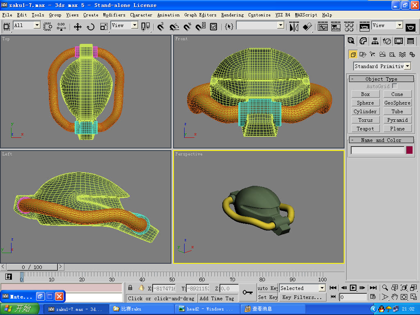The height and width of the screenshot is (315, 420).
Task: Select the Geometry category icon
Action: 353,55
